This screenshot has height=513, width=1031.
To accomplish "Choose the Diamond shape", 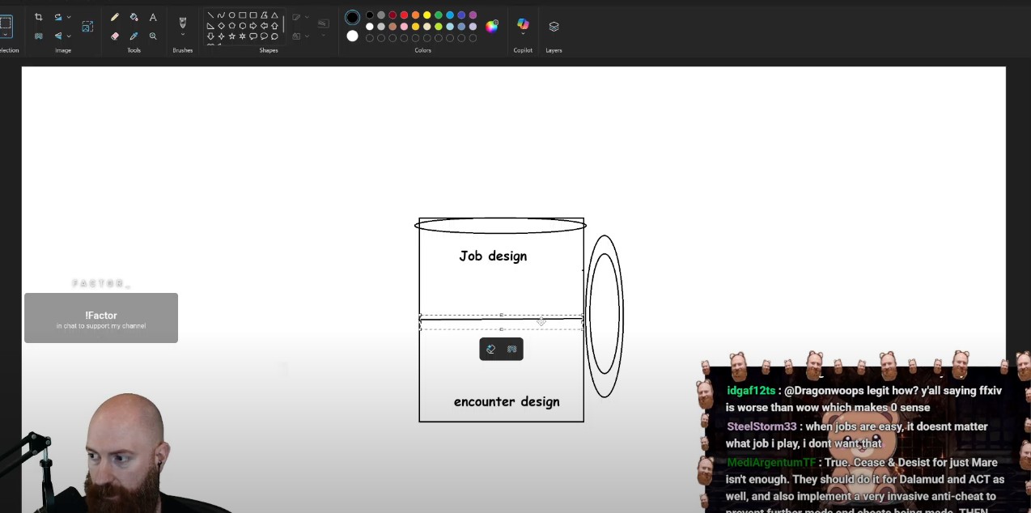I will tap(221, 26).
